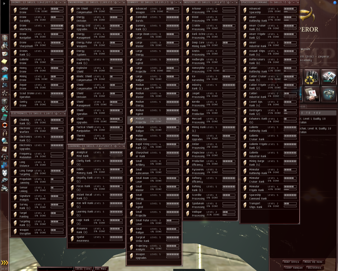The image size is (338, 271).
Task: Open the mail envelope icon in sidebar
Action: pos(4,53)
